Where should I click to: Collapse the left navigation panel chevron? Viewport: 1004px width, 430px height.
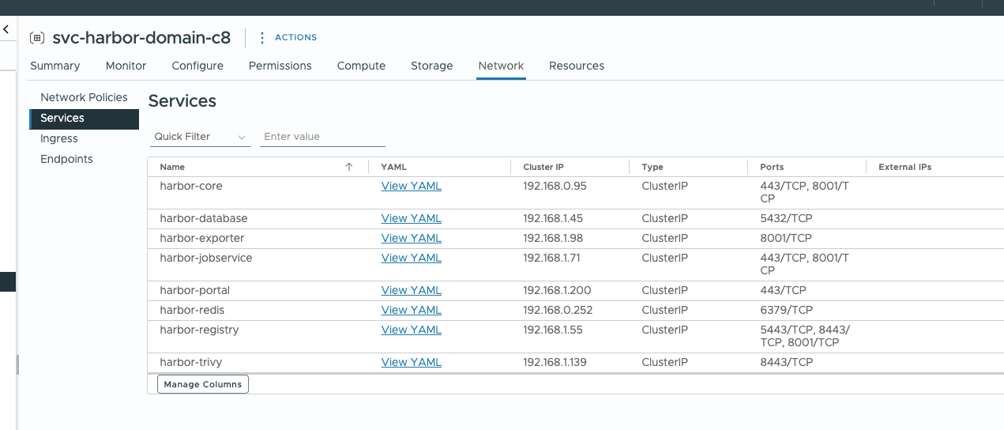pos(6,29)
